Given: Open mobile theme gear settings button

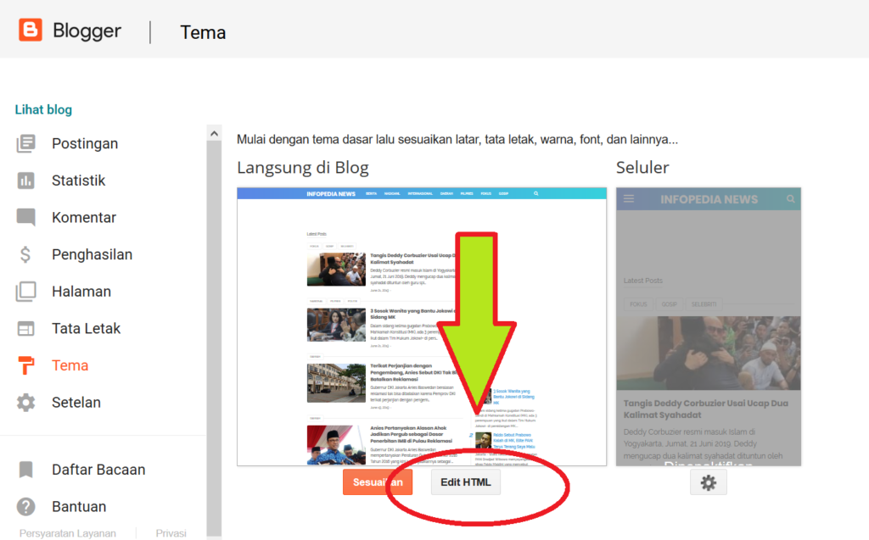Looking at the screenshot, I should (709, 482).
